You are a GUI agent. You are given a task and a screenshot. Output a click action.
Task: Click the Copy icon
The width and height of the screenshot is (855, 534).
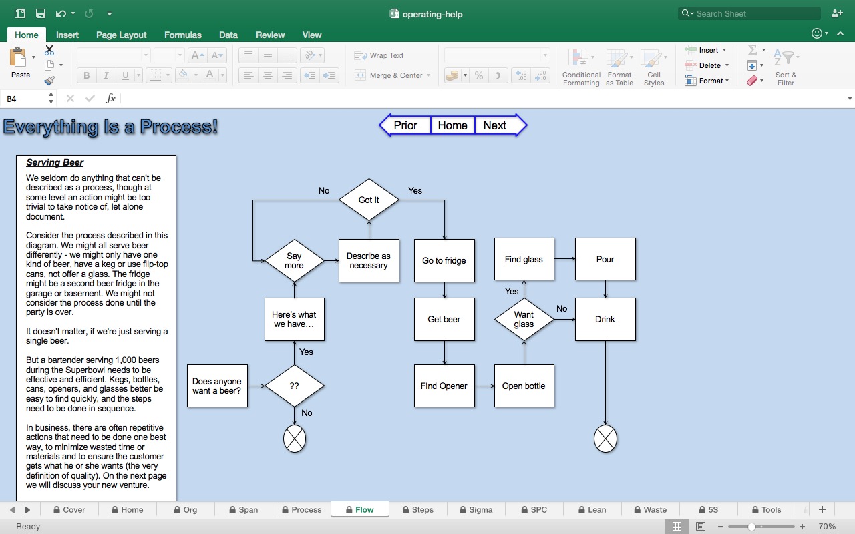pos(49,65)
